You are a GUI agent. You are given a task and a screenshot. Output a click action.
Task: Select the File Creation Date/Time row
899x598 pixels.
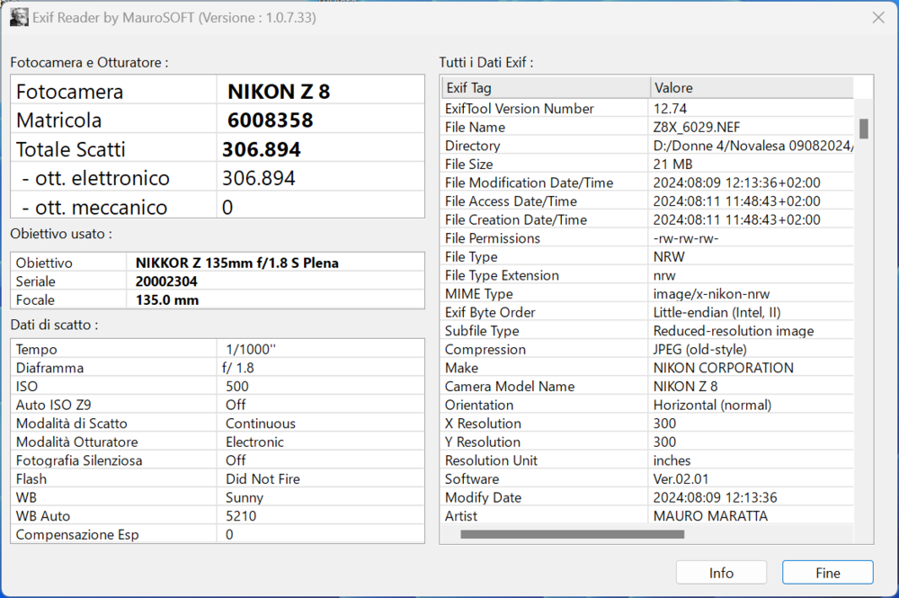pos(648,219)
